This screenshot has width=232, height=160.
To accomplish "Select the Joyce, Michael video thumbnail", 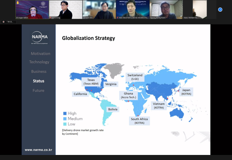I will pyautogui.click(x=200, y=9).
